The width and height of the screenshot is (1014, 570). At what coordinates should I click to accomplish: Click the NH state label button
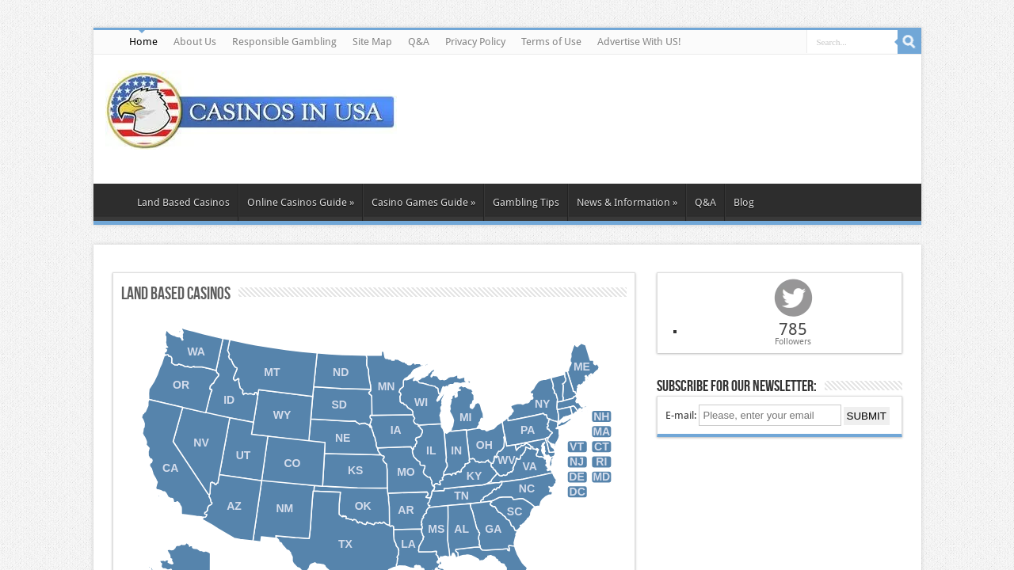pyautogui.click(x=601, y=416)
